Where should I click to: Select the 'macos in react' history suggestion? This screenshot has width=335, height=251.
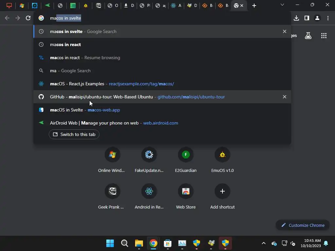[x=162, y=44]
